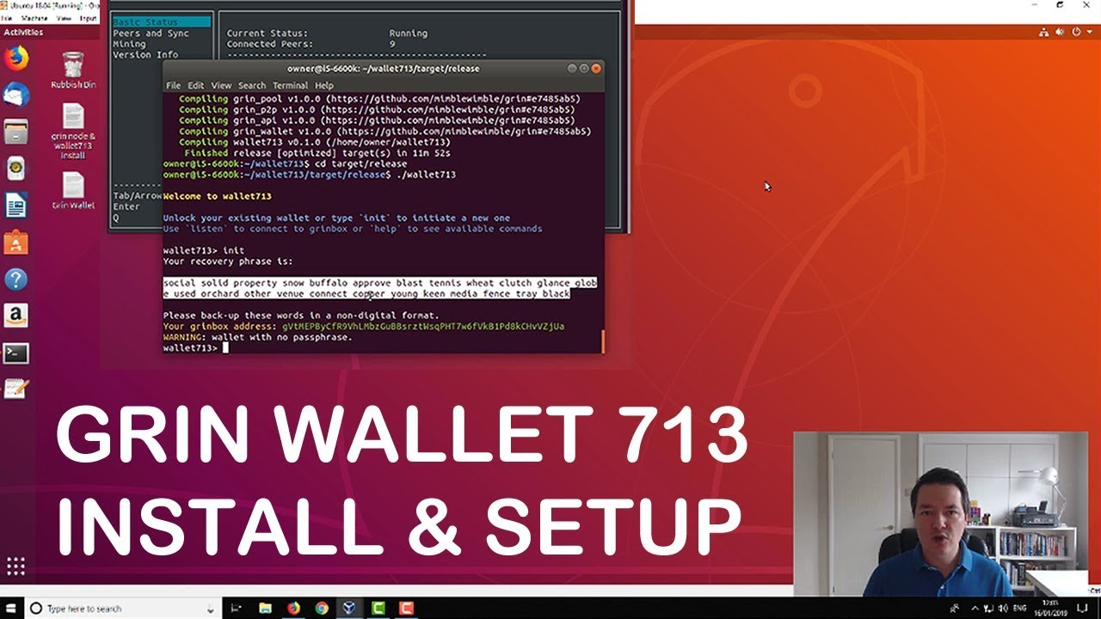Open the Terminal dock icon
This screenshot has height=619, width=1101.
(x=15, y=352)
